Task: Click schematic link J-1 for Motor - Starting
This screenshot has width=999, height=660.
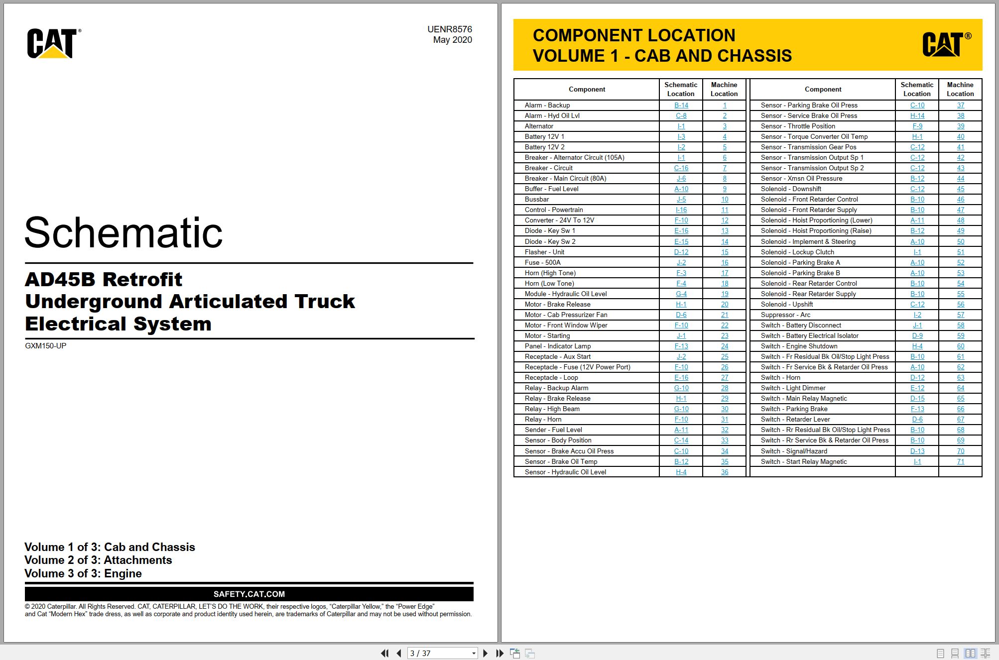Action: click(681, 335)
